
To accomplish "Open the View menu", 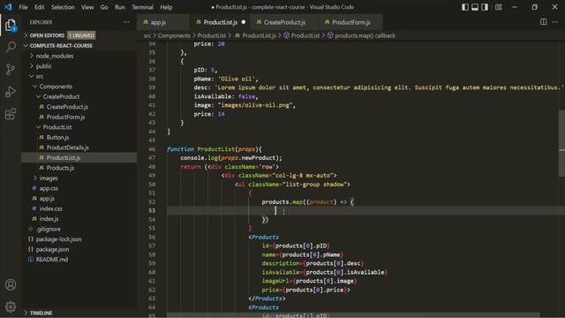I will coord(87,7).
